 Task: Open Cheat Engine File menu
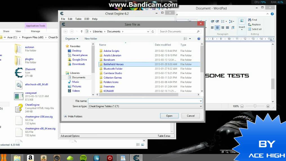pyautogui.click(x=63, y=19)
